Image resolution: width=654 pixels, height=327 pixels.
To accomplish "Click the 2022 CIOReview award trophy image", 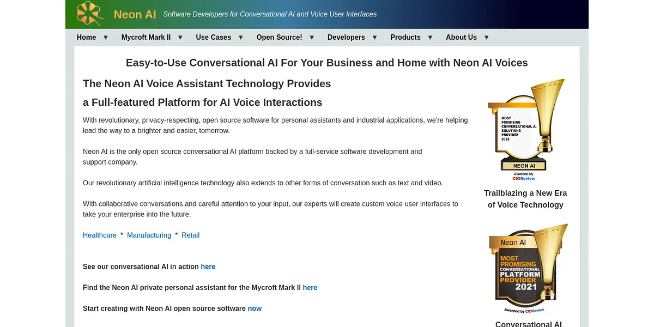I will coord(525,130).
